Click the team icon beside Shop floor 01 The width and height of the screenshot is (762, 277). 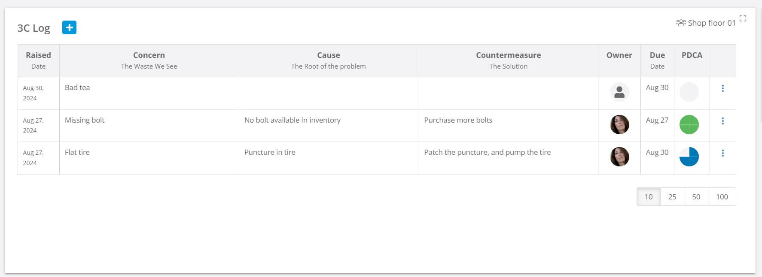coord(682,23)
